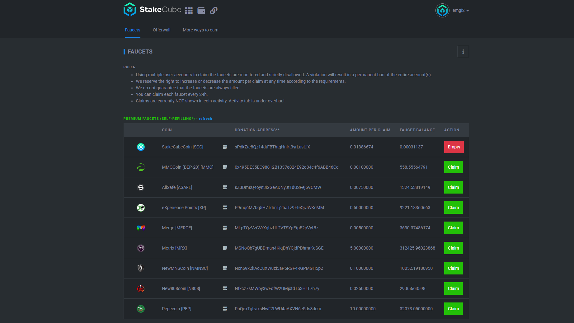Show QR code for eXperience Points address
This screenshot has width=574, height=323.
(225, 208)
